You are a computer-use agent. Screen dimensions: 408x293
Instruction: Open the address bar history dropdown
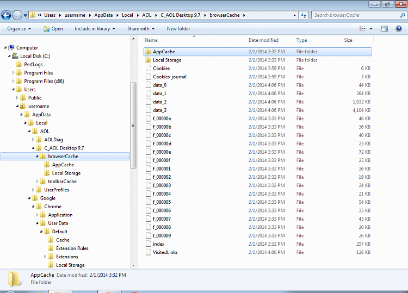tap(294, 15)
